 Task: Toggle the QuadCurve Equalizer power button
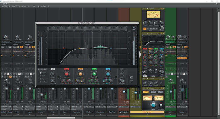coord(134,28)
